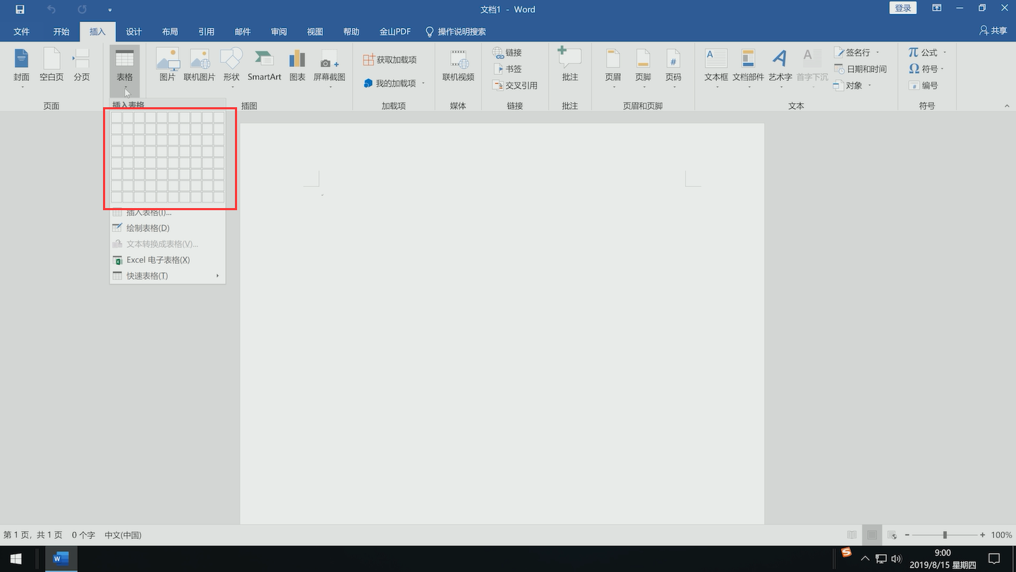This screenshot has width=1016, height=572.
Task: Open Quick Access Toolbar customize arrow
Action: point(110,10)
